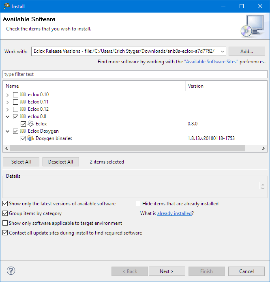The image size is (270, 282).
Task: Click the Details scroll down arrow
Action: 263,188
